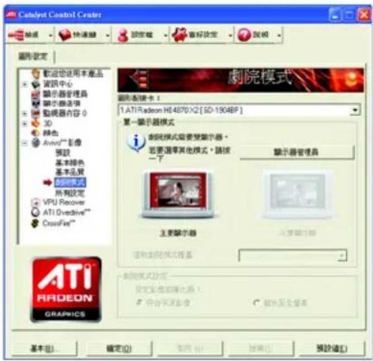Select the Presets (預設) item under Avivo

(x=63, y=153)
